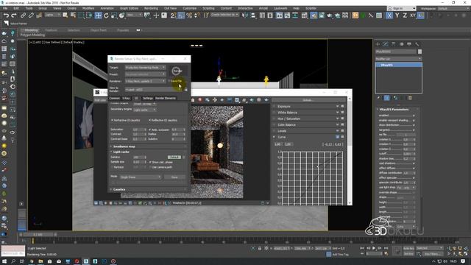Toggle the Reflective GI caustics checkbox

coord(149,120)
